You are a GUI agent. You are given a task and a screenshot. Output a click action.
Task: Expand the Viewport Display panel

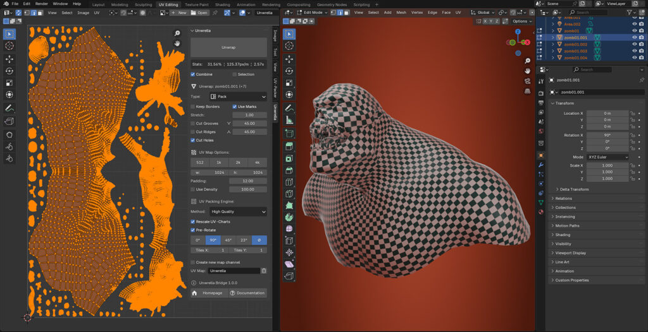click(x=570, y=253)
